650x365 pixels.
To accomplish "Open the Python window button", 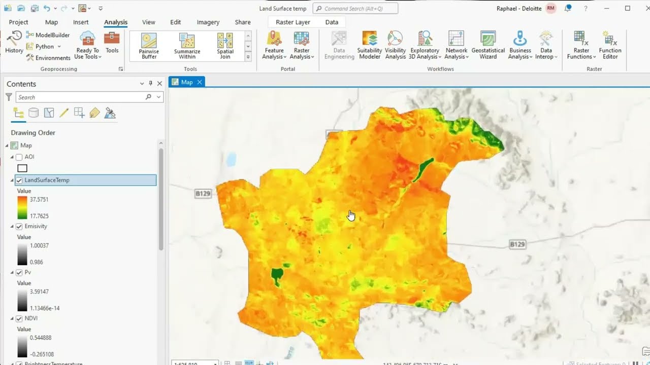I will (44, 47).
